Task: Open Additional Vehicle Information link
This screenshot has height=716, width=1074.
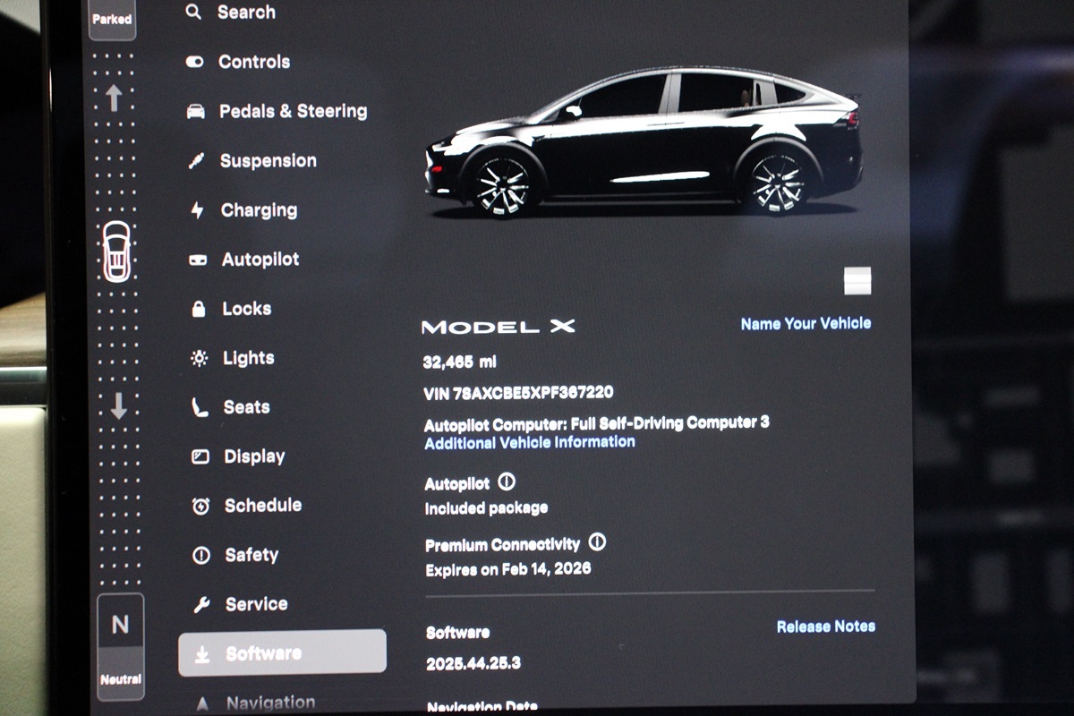Action: pyautogui.click(x=530, y=442)
